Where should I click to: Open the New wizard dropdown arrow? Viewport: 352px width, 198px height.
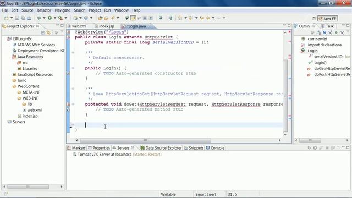point(12,18)
